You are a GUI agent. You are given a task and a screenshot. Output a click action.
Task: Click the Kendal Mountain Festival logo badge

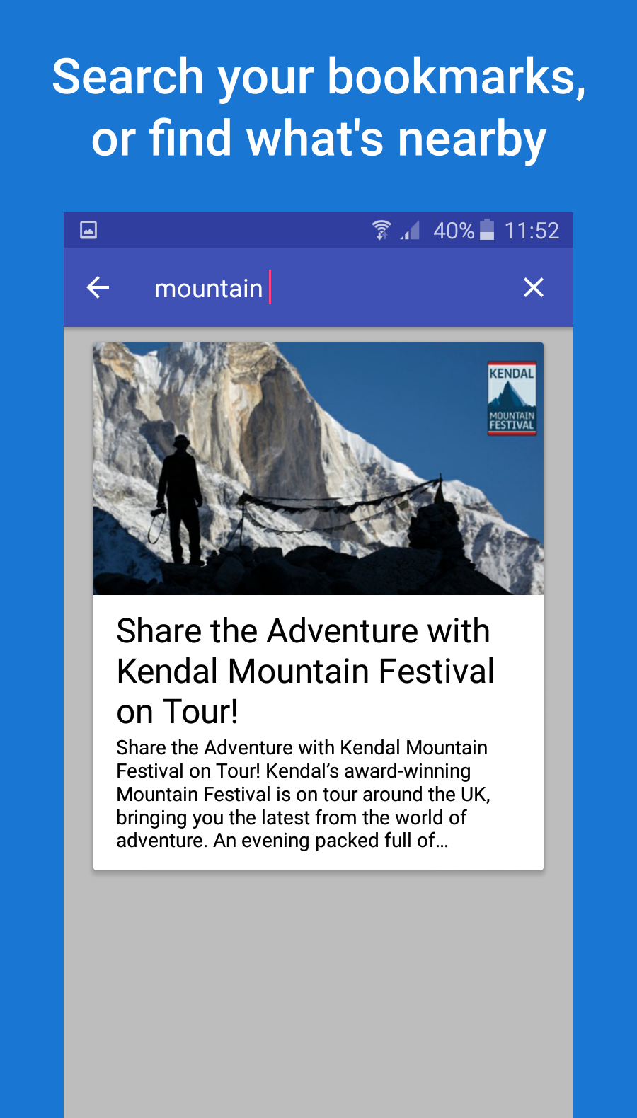pyautogui.click(x=512, y=398)
